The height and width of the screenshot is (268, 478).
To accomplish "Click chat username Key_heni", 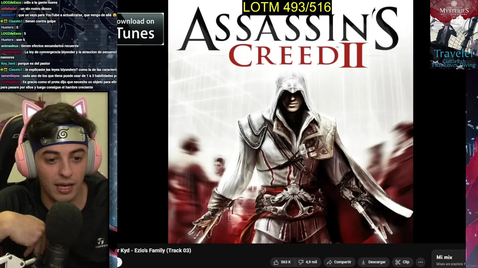I will pos(8,64).
